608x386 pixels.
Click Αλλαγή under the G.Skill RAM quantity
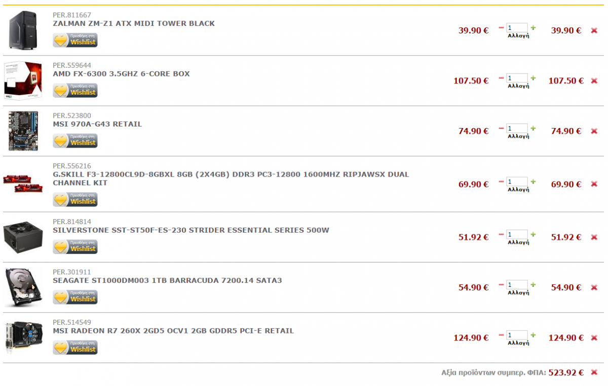pyautogui.click(x=518, y=190)
